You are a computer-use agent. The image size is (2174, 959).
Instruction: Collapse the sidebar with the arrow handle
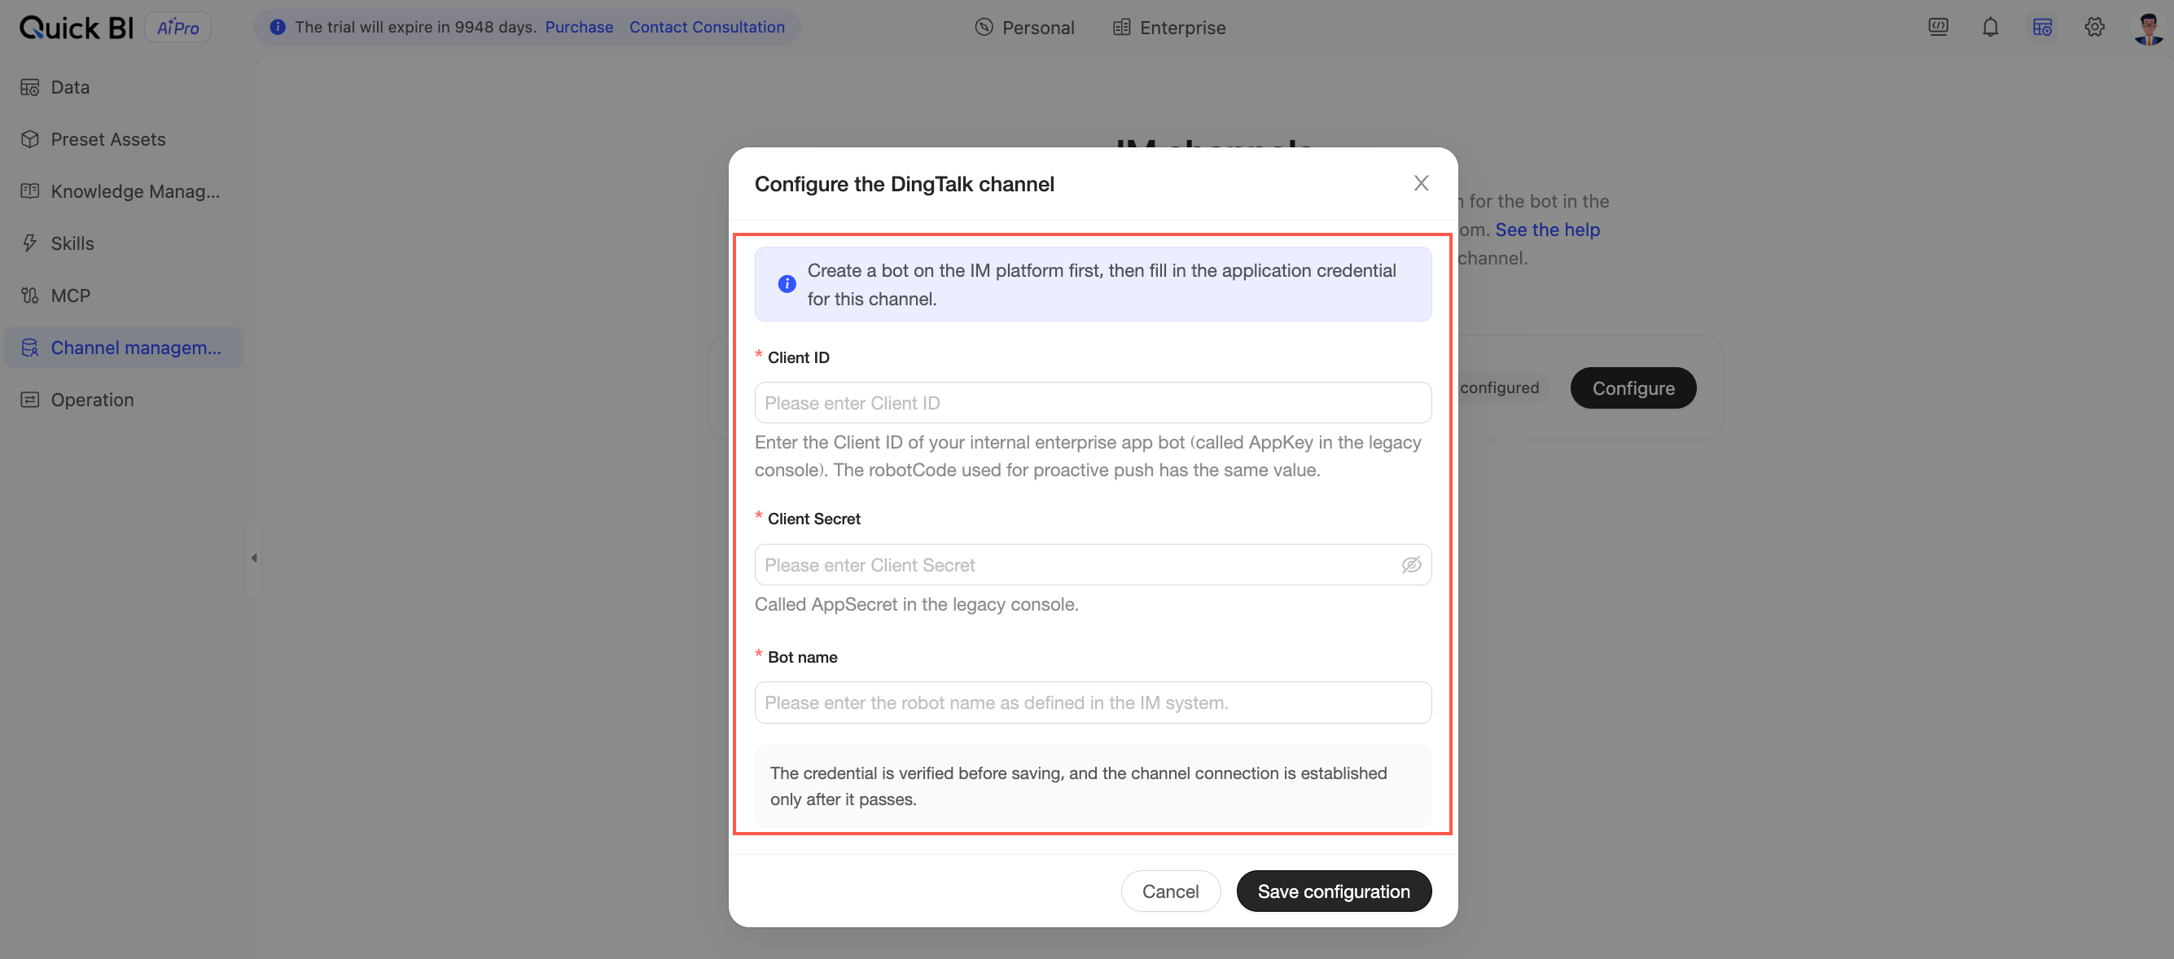coord(254,558)
